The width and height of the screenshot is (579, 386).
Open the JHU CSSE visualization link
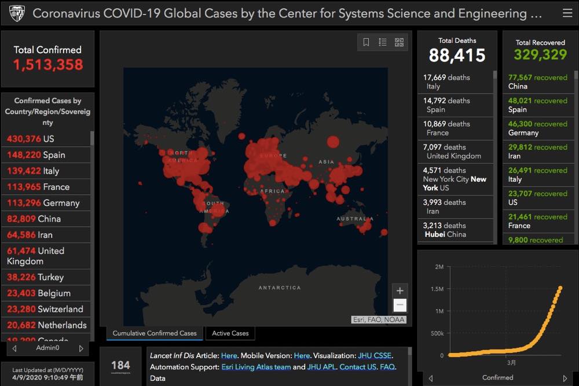(375, 356)
